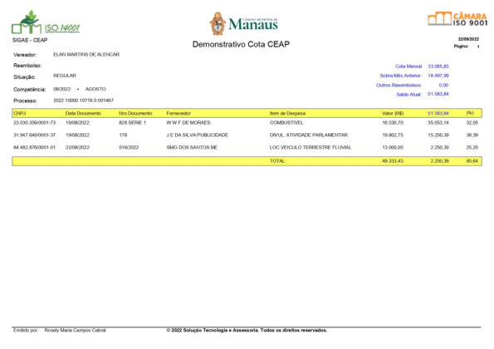Select the vereador name 'ELAN MARTINS DE ALENCAR'
This screenshot has width=494, height=349.
point(86,55)
